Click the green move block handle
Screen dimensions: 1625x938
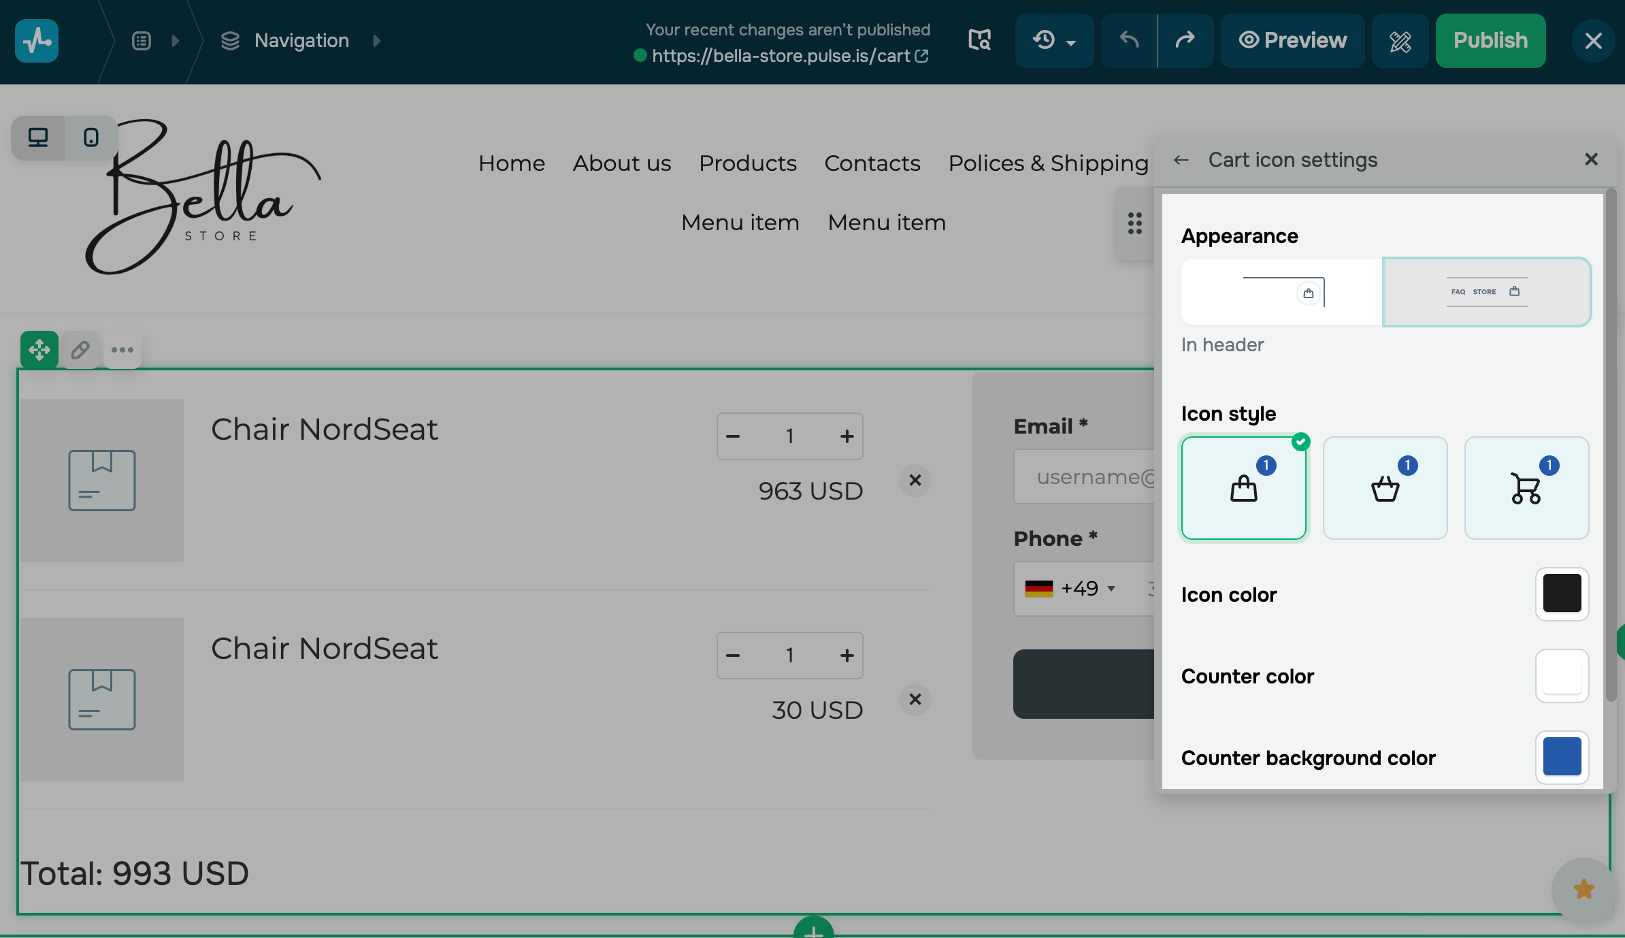39,350
